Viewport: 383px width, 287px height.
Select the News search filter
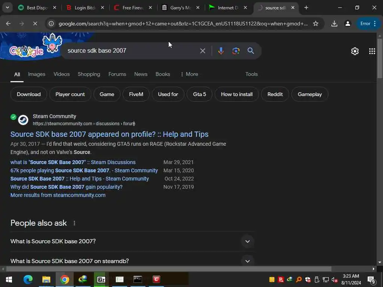pos(141,74)
